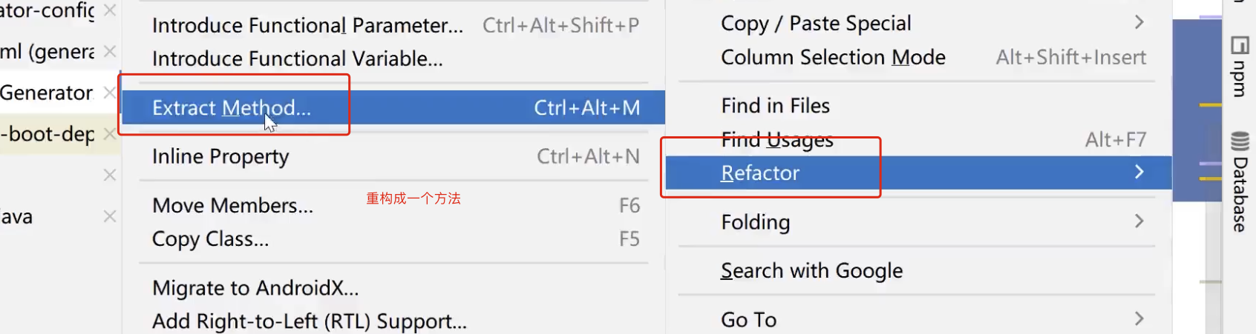1256x334 pixels.
Task: Close the ava editor tab
Action: (110, 216)
